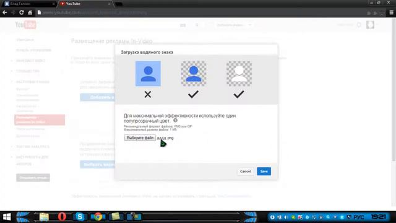
Task: Open the Chrome hamburger menu
Action: click(x=392, y=12)
